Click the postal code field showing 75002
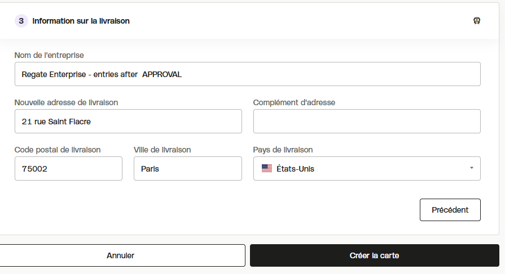The width and height of the screenshot is (505, 274). 68,168
